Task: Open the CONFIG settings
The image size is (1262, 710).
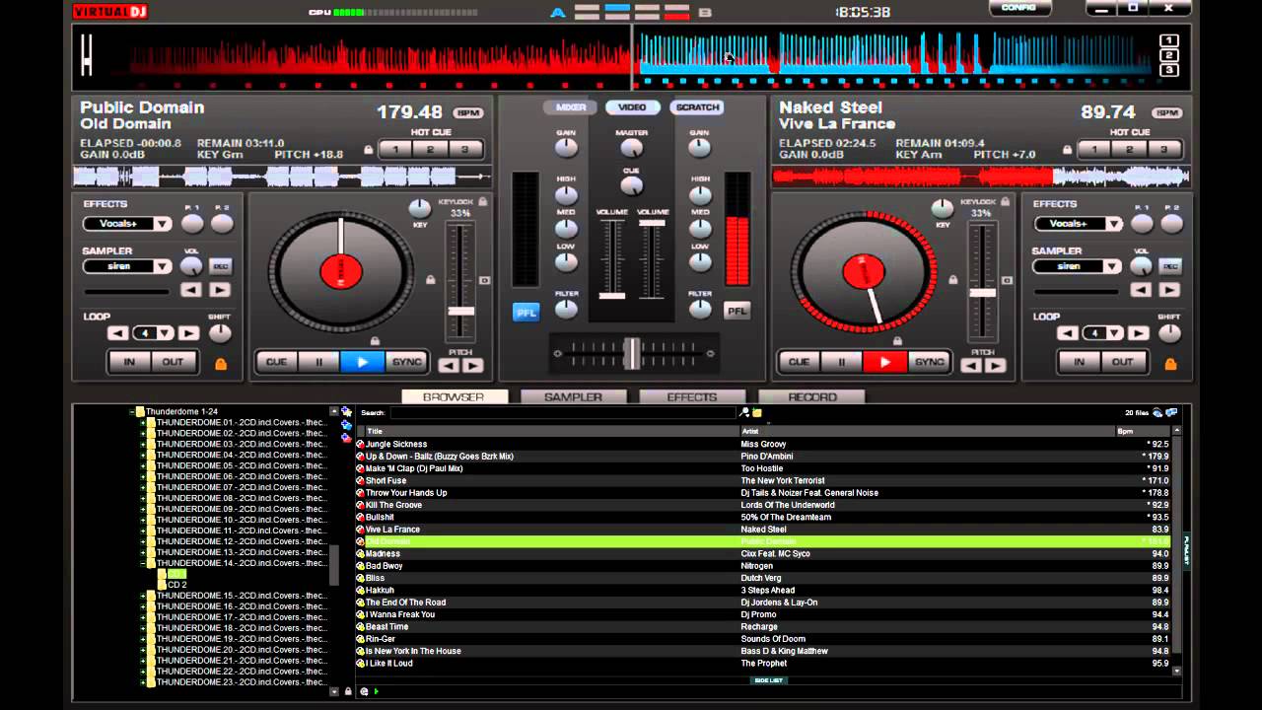Action: click(1018, 8)
